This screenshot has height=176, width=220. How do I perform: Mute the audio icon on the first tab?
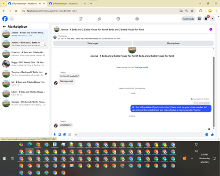click(40, 4)
